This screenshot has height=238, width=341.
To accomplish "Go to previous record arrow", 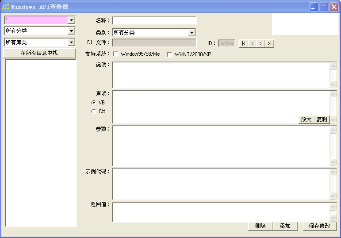I will pyautogui.click(x=252, y=43).
